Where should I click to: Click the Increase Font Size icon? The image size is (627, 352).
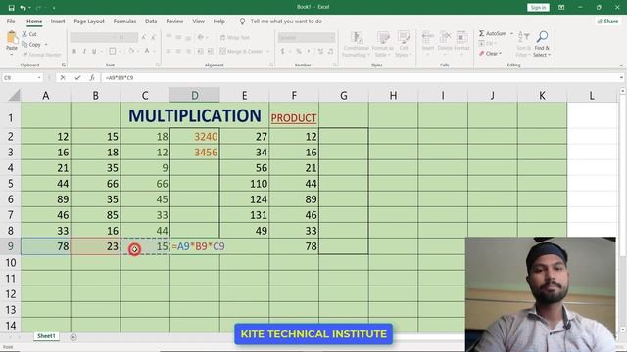point(144,37)
